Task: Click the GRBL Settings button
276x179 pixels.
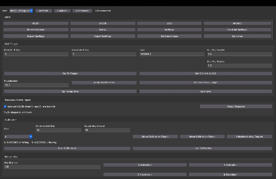Action: pos(169,30)
